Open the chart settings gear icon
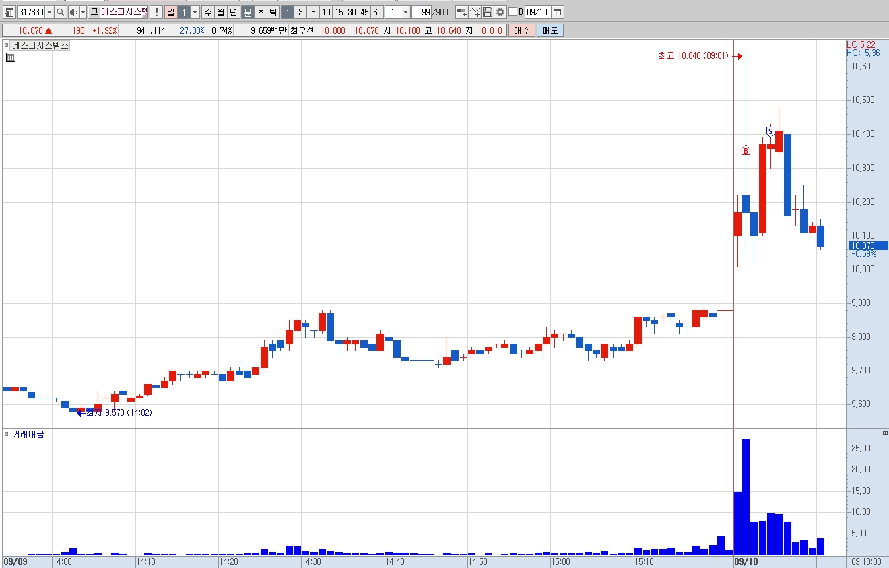The image size is (889, 568). coord(500,12)
